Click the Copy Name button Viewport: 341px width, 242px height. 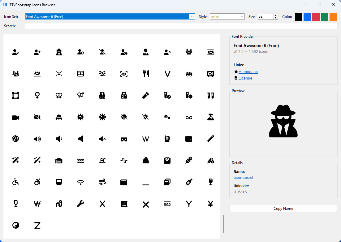coord(283,208)
